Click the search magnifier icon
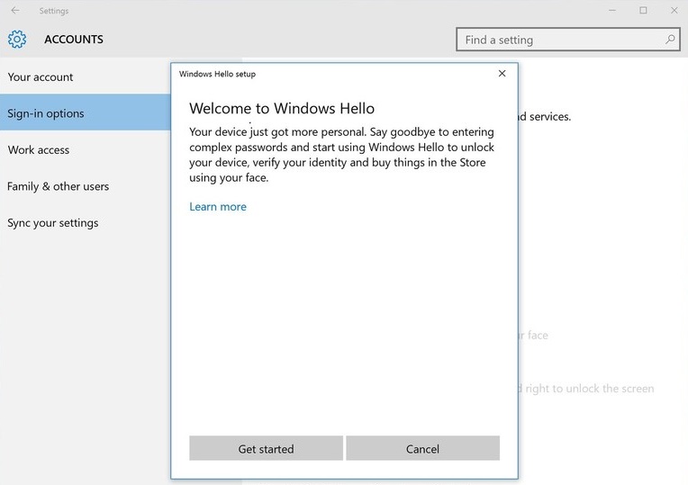Viewport: 688px width, 485px height. [x=670, y=40]
